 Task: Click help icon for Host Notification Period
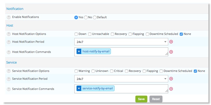point(9,42)
